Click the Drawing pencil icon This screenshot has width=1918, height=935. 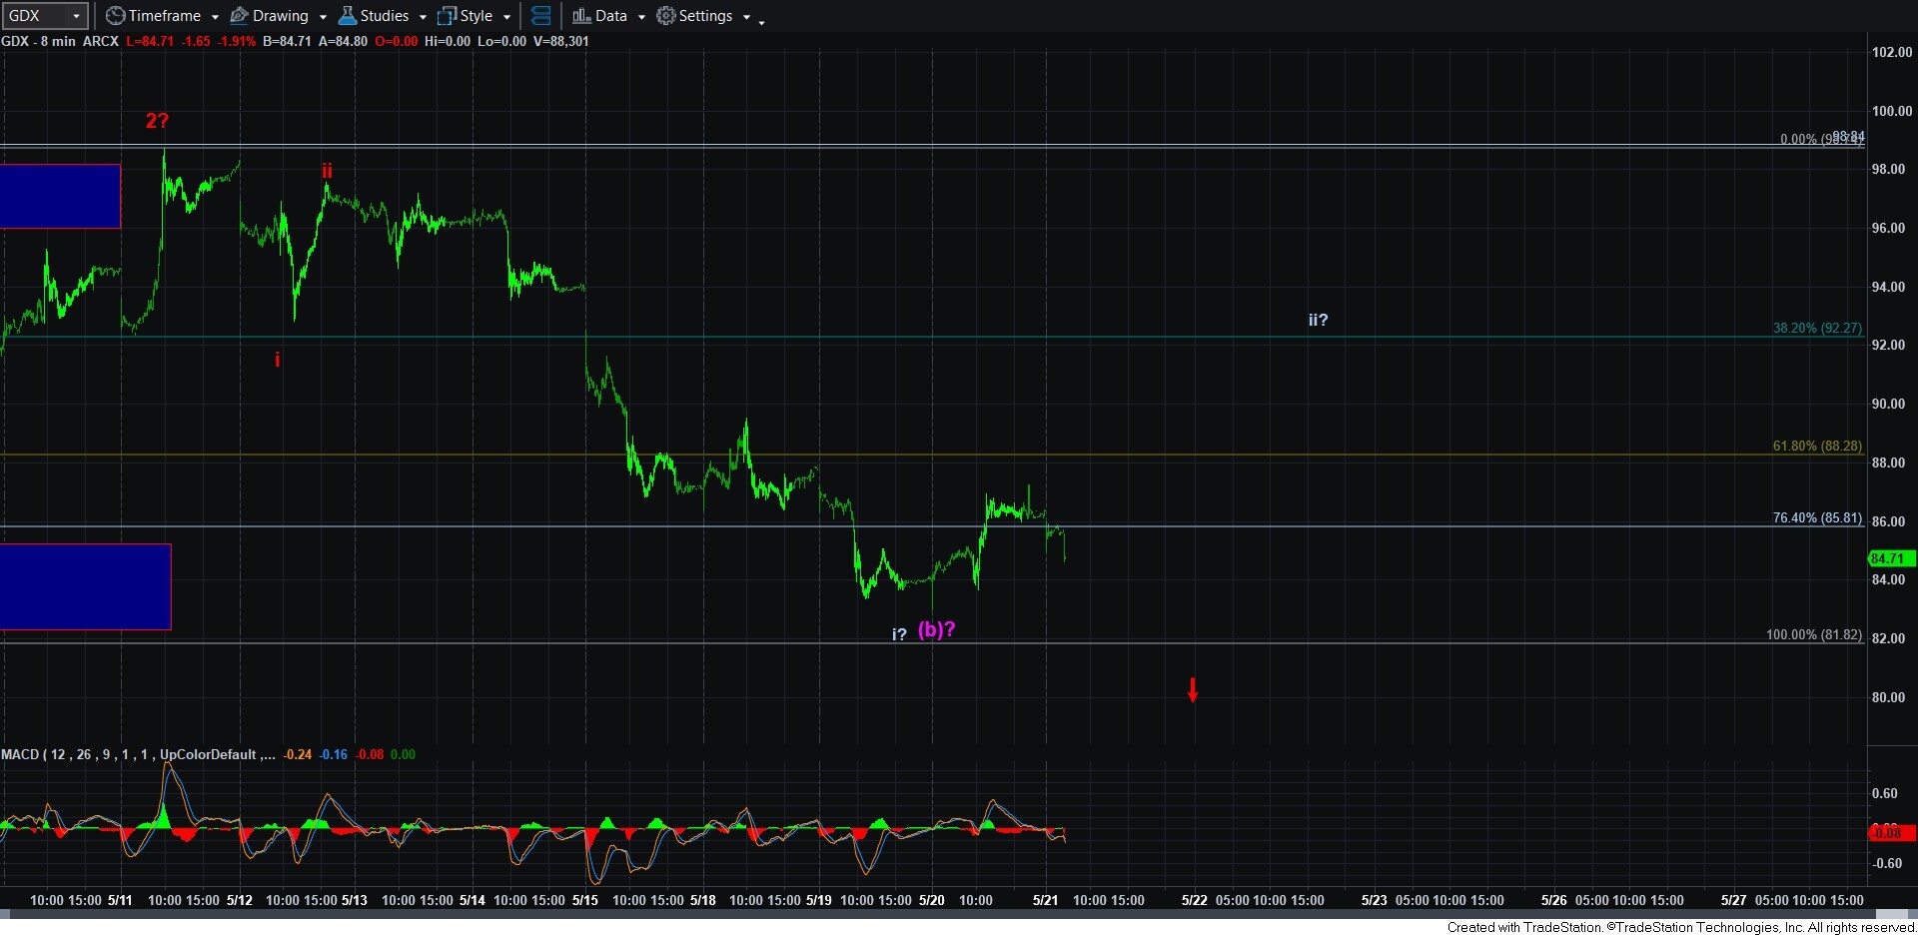240,16
